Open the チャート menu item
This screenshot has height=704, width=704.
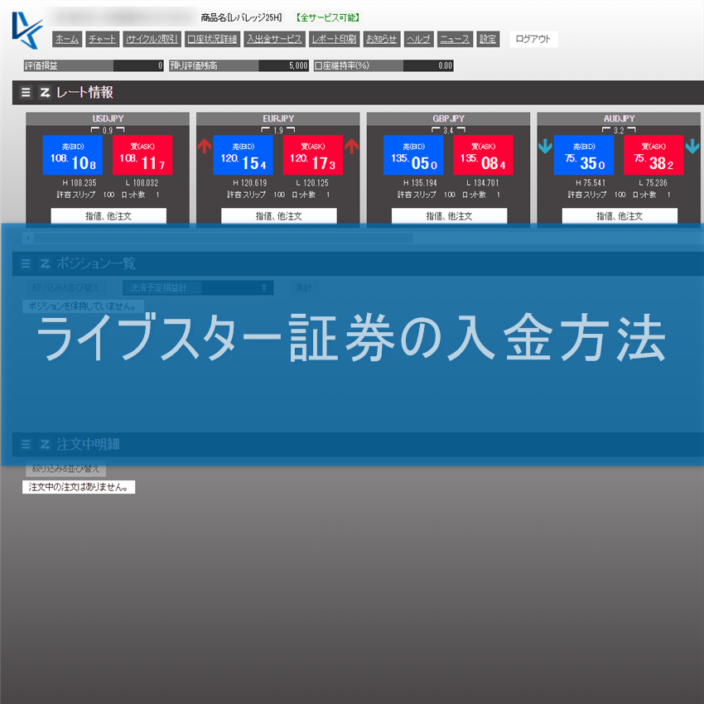coord(102,39)
